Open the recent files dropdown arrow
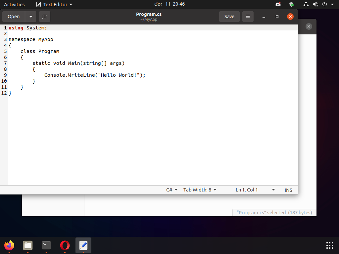Screen dimensions: 339x254 click(x=31, y=17)
